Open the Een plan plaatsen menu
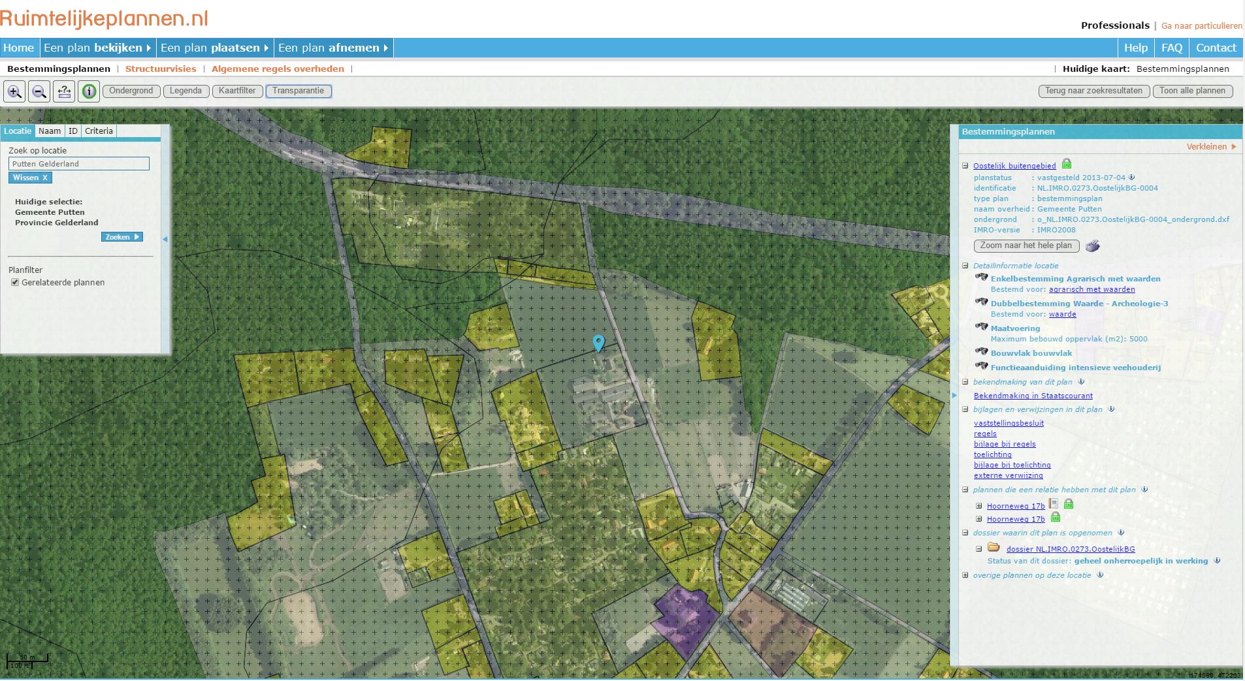The width and height of the screenshot is (1245, 681). point(214,48)
